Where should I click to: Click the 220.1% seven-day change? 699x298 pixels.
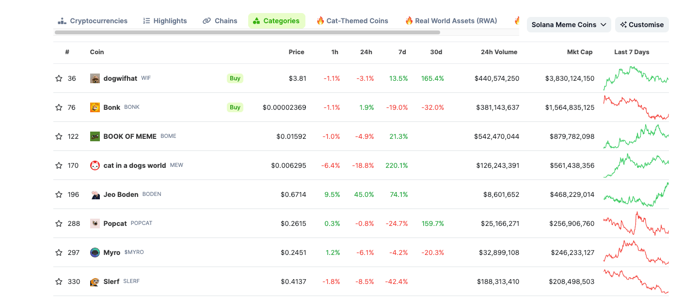point(397,165)
